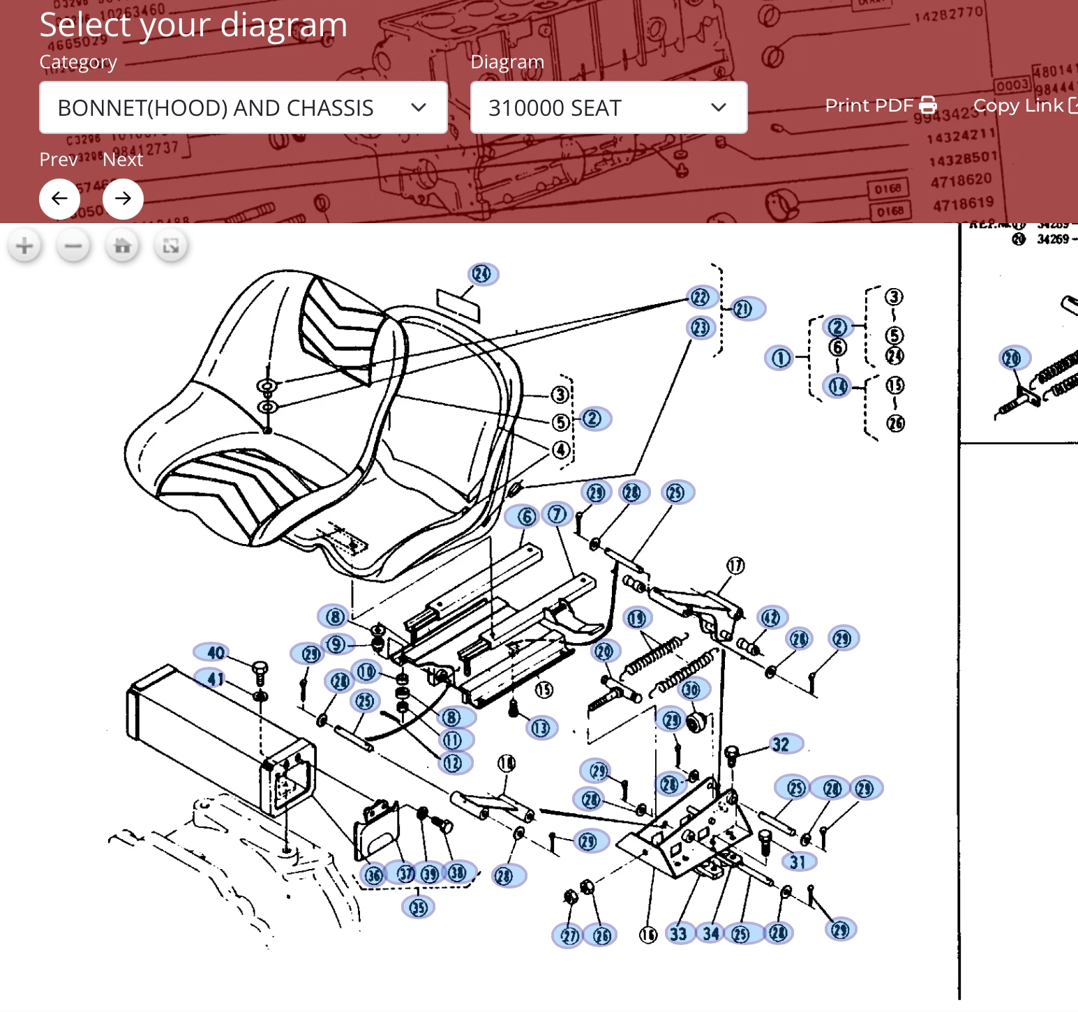The height and width of the screenshot is (1012, 1078).
Task: Click part callout 1 in the assembly tree
Action: [780, 358]
